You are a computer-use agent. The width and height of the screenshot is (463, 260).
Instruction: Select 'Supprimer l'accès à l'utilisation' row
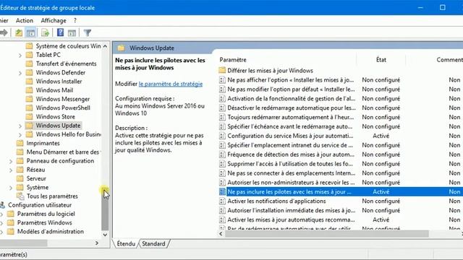(341, 164)
